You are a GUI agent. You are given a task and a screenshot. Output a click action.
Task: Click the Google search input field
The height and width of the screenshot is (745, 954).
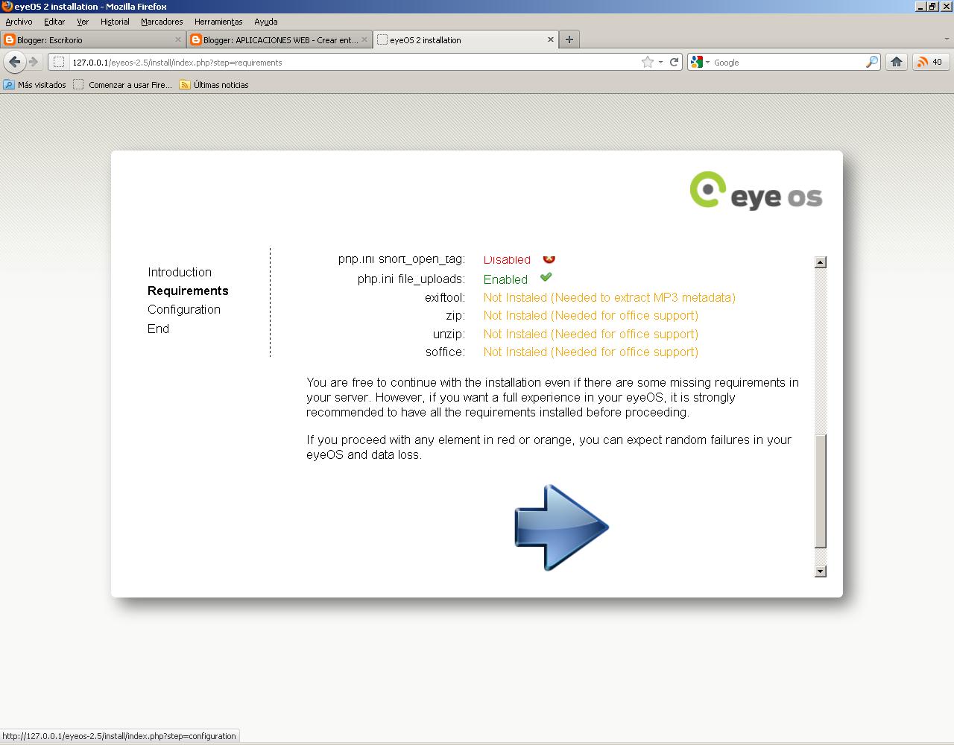pos(788,63)
